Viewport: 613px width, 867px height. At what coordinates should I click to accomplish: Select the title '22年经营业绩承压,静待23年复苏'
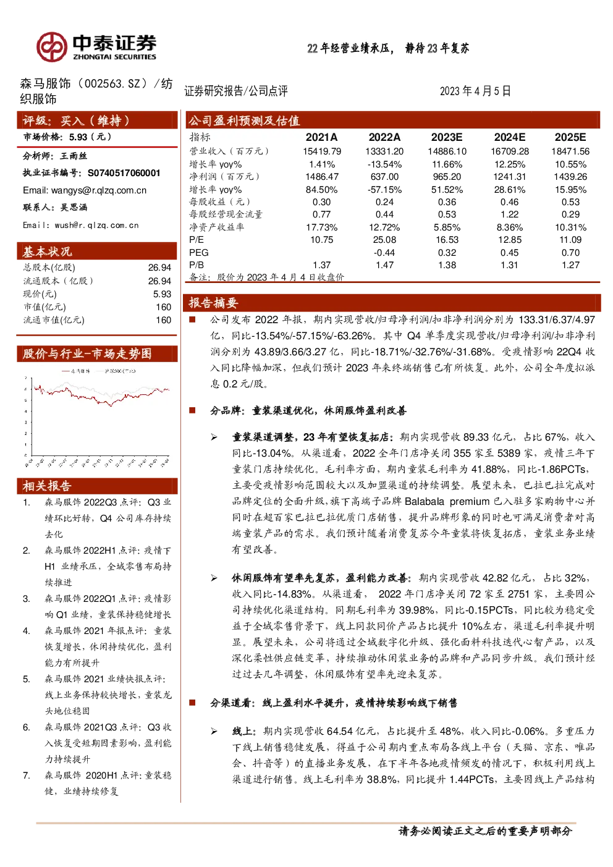coord(388,48)
